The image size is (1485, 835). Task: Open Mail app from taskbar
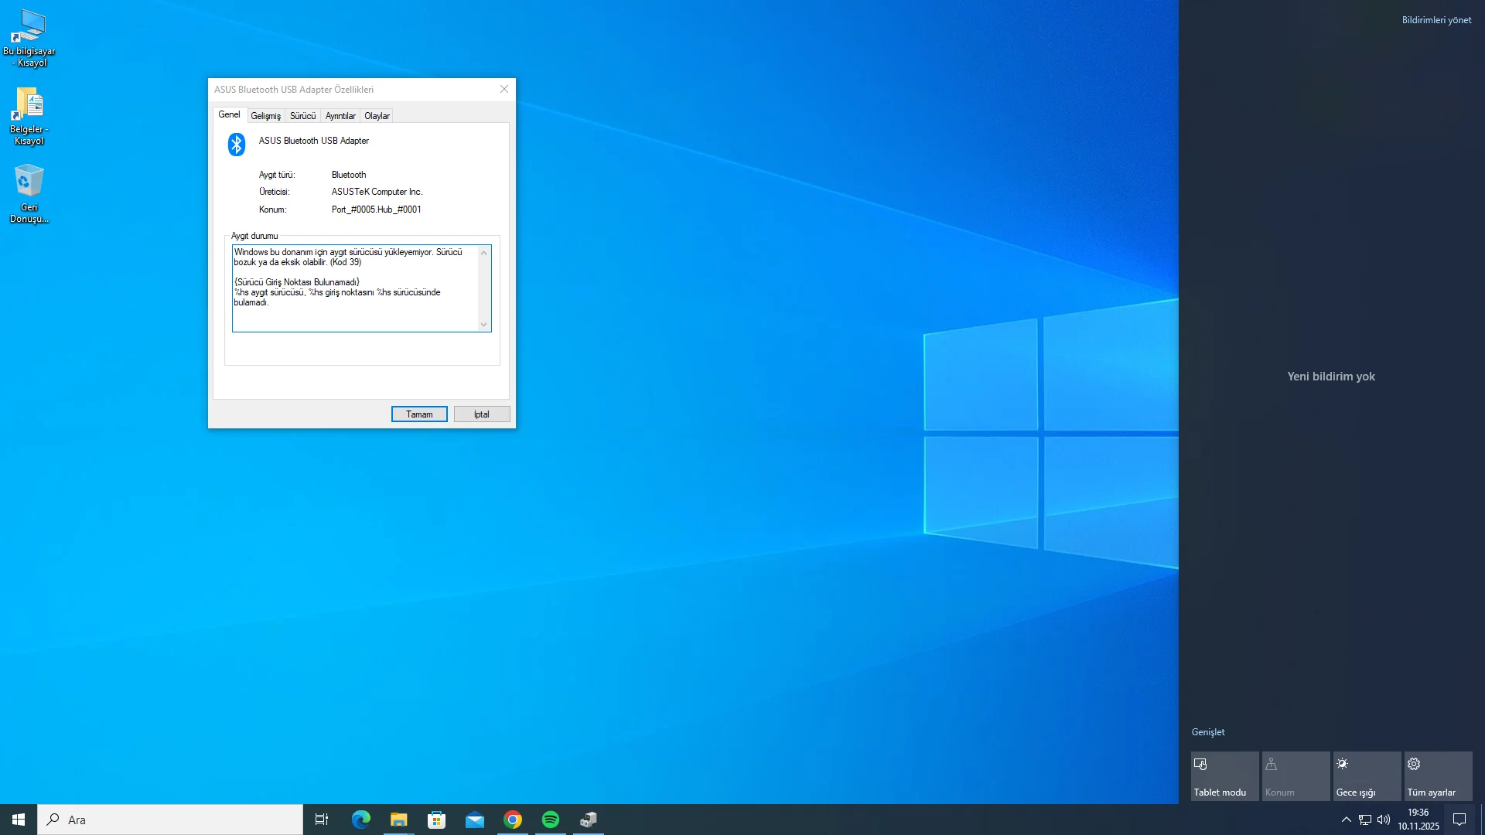coord(474,820)
